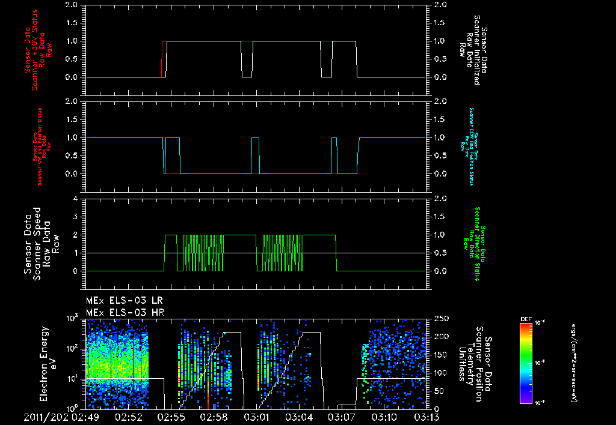The height and width of the screenshot is (425, 616).
Task: Select the 'DEF' label above the color bar
Action: (x=526, y=319)
